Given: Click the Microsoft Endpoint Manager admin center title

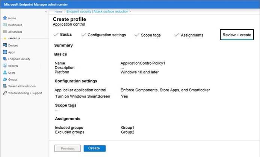Looking at the screenshot, I should 36,5.
